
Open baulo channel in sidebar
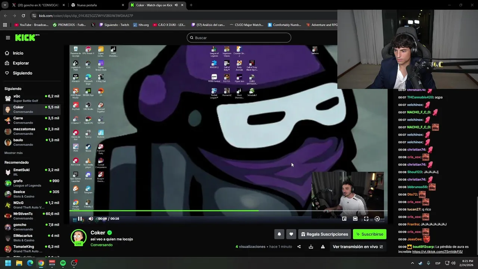click(x=32, y=142)
